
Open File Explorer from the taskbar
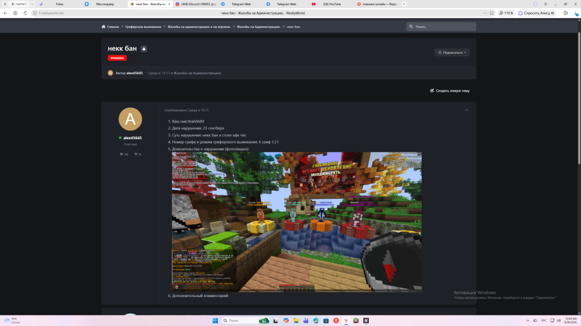coord(296,321)
